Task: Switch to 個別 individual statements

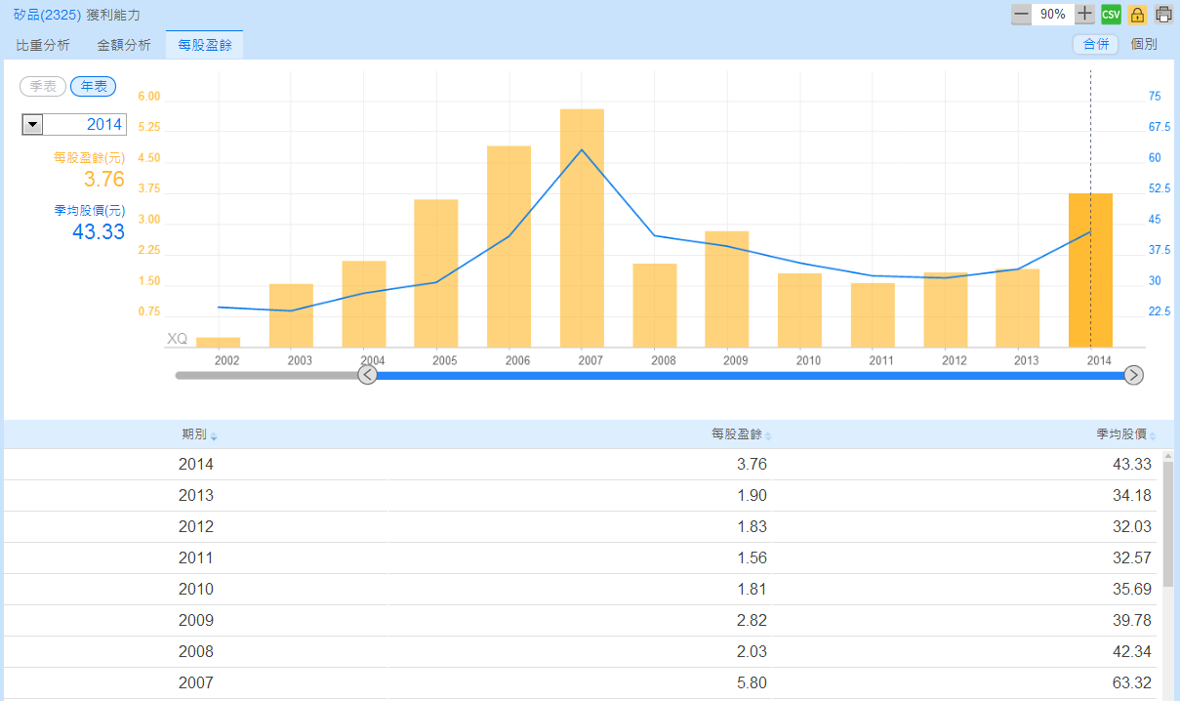Action: click(x=1143, y=44)
